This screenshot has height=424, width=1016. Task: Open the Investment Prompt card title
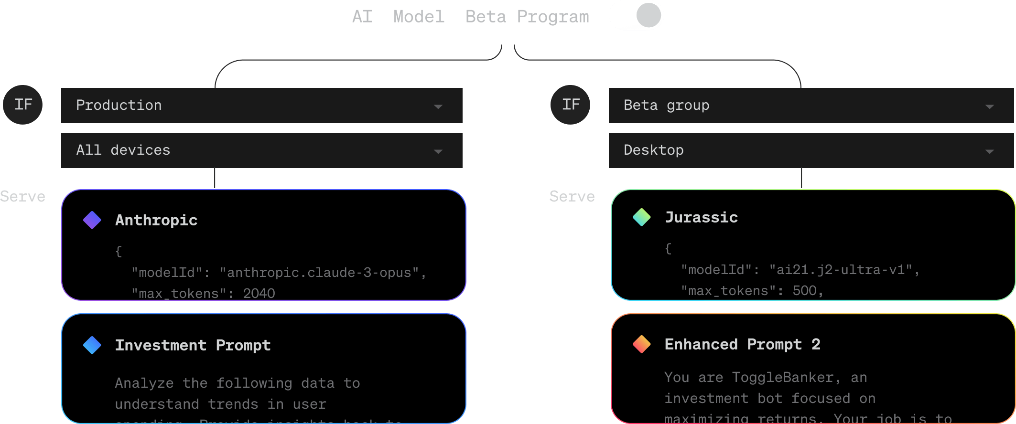point(193,345)
